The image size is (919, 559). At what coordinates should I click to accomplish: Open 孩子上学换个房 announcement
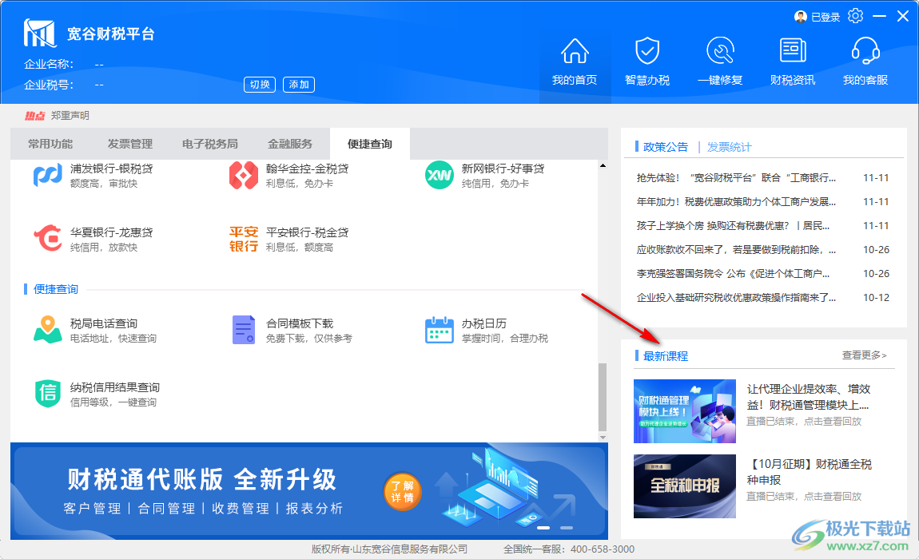point(734,225)
